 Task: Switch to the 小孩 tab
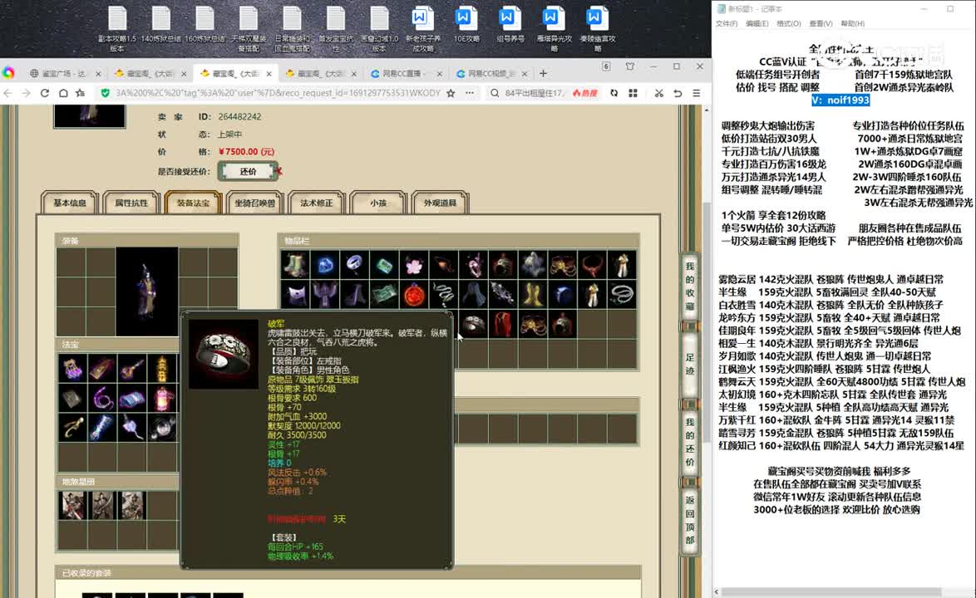pos(377,203)
